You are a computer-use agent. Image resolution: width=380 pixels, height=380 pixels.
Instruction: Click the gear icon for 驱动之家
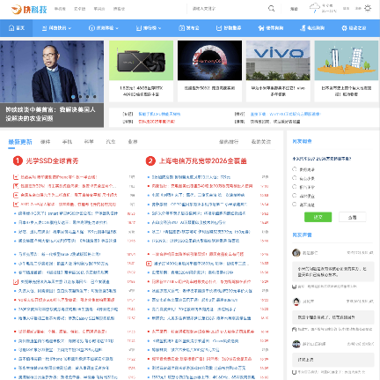click(x=344, y=28)
